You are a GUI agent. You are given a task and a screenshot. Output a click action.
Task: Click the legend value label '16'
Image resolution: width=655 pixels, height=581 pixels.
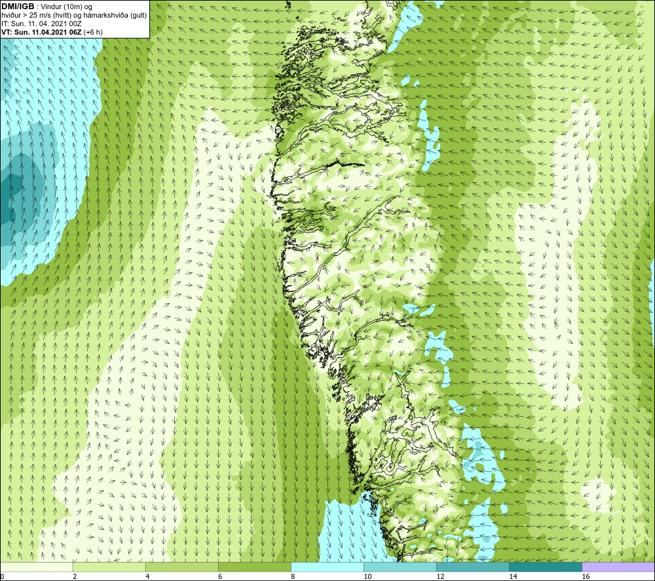click(586, 577)
